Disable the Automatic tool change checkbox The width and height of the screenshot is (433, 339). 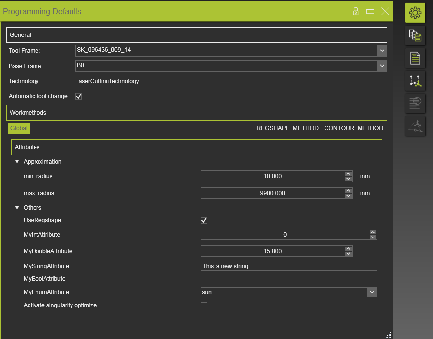pyautogui.click(x=78, y=96)
